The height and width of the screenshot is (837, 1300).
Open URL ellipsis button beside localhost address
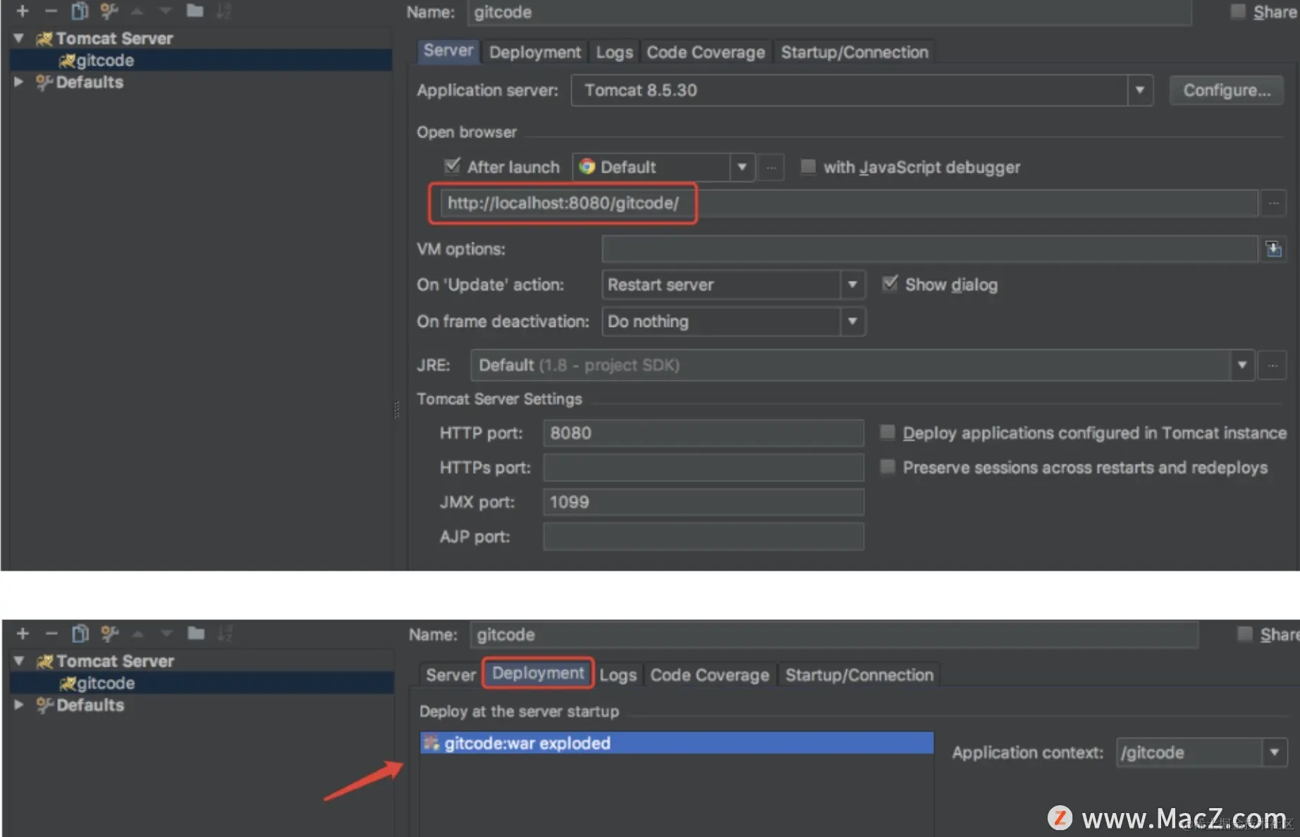click(x=1273, y=203)
